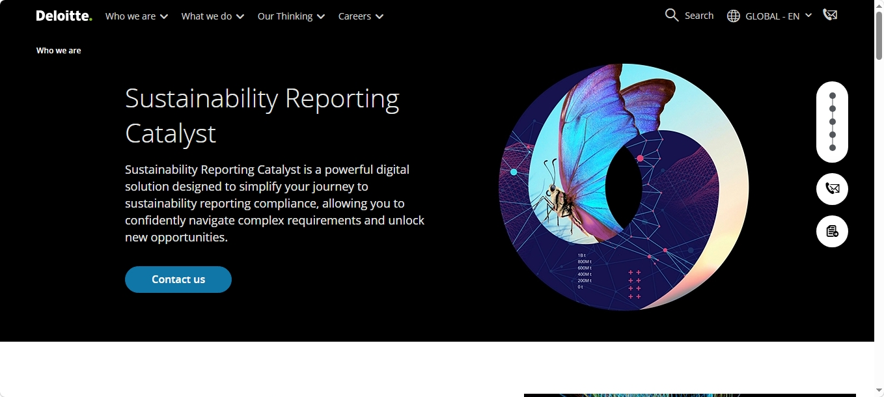Click the Deloitte logo
884x397 pixels.
tap(64, 16)
